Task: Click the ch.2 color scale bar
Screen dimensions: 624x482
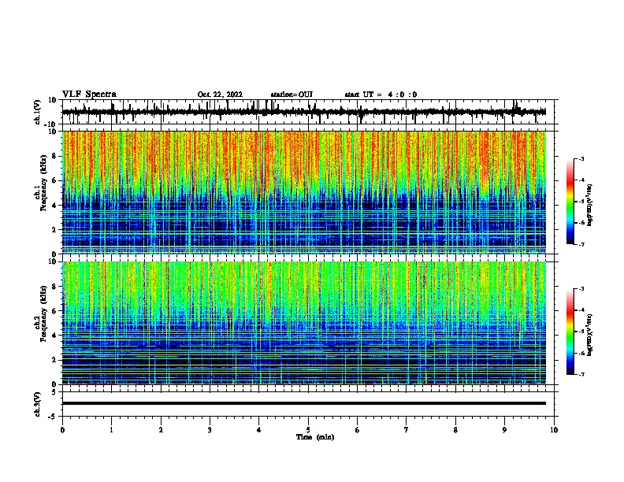Action: (570, 332)
